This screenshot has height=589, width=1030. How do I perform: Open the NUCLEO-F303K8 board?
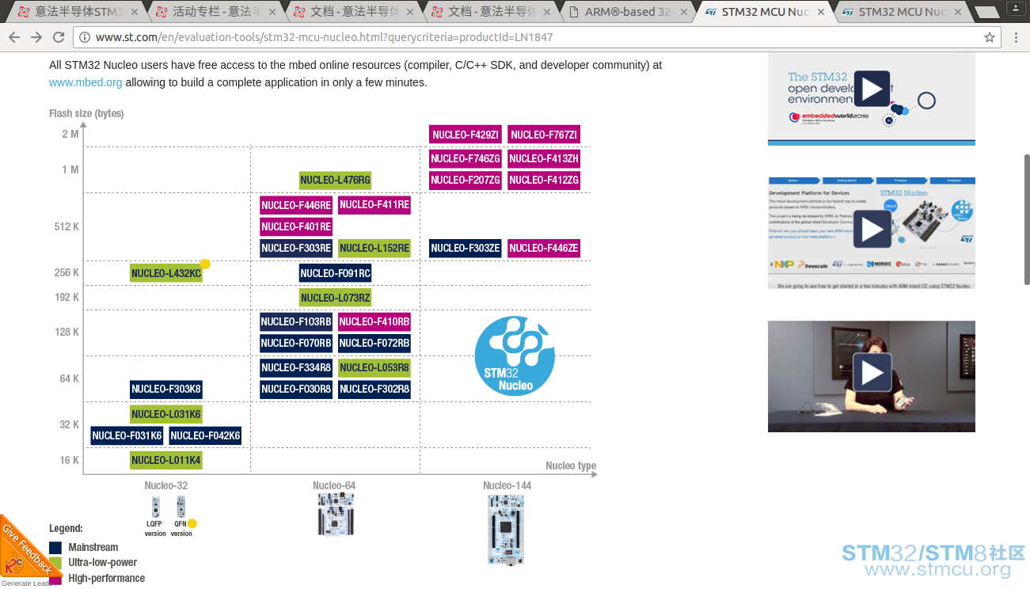(166, 389)
